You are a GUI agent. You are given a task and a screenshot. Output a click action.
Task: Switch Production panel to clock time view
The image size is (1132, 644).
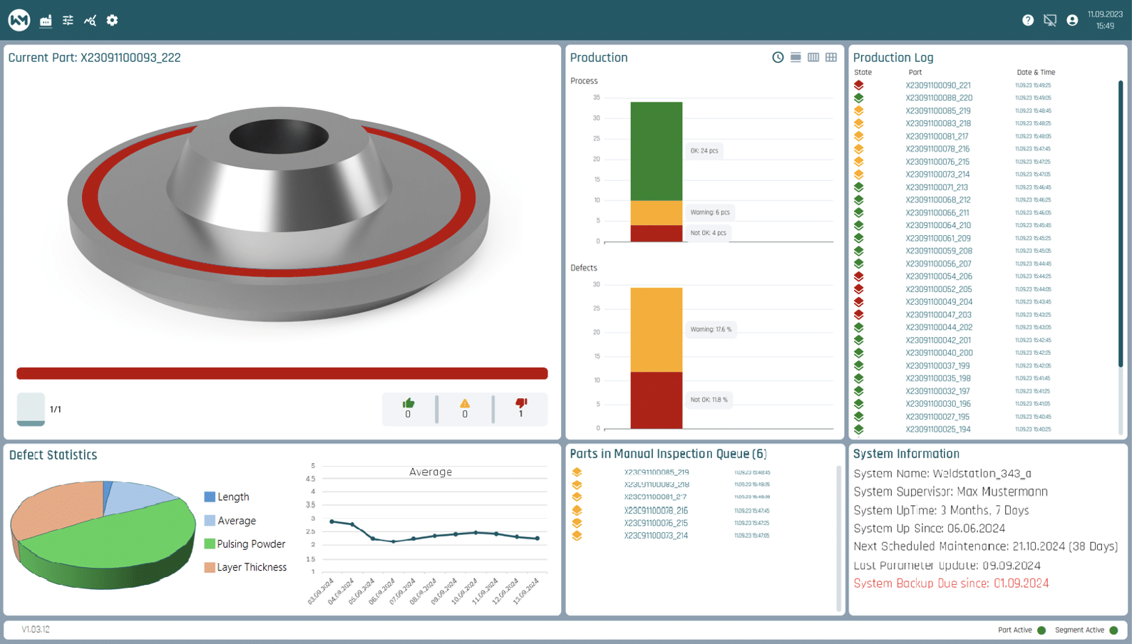(778, 58)
